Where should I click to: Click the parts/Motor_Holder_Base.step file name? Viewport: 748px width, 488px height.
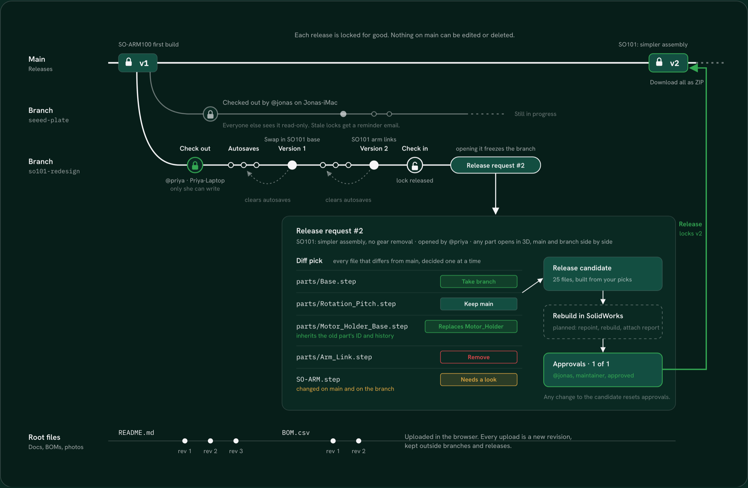(352, 326)
